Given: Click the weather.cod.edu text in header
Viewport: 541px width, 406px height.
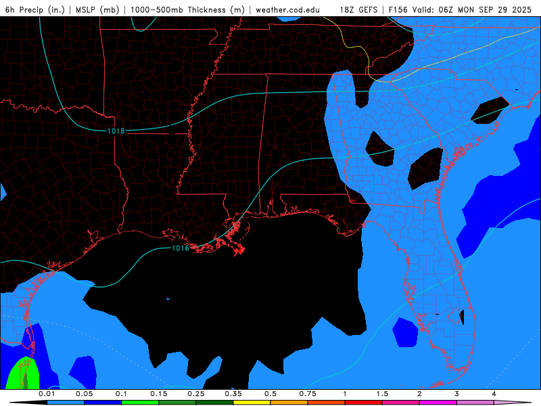Looking at the screenshot, I should point(287,9).
